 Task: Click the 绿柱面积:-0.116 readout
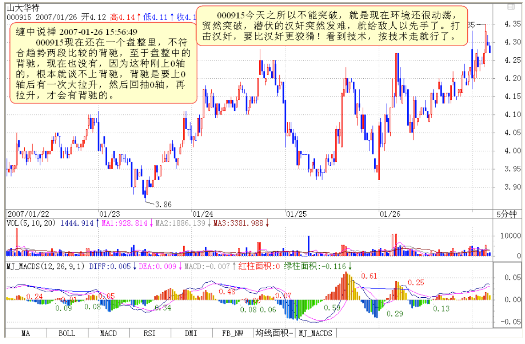tap(315, 267)
